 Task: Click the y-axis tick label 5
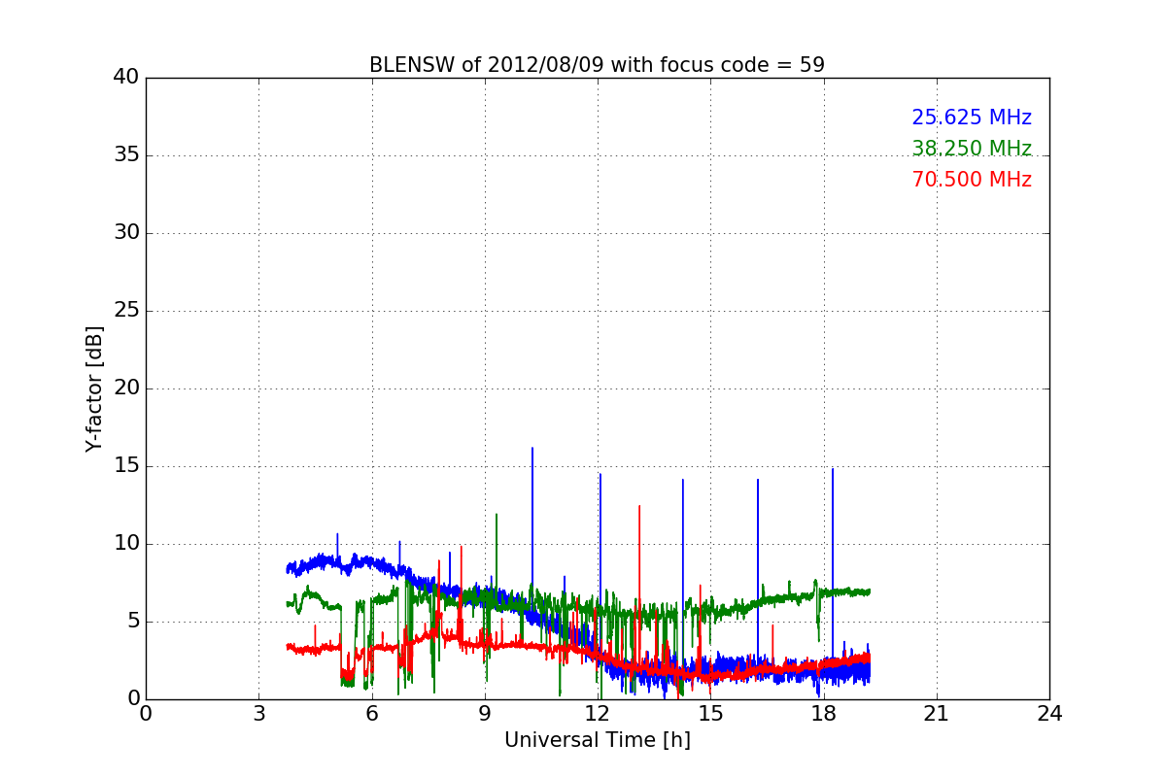(133, 622)
